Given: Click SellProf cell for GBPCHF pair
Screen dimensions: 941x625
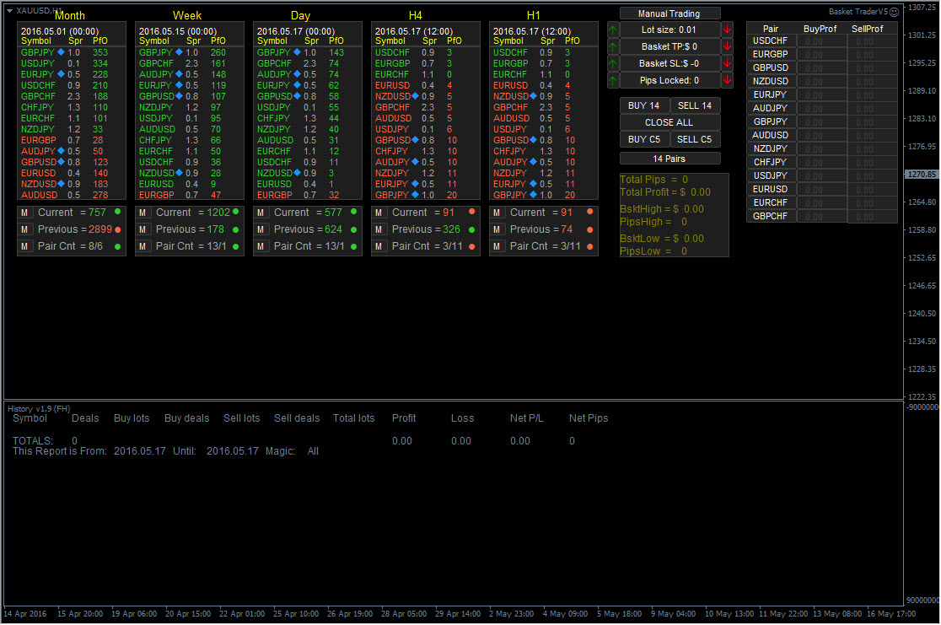Looking at the screenshot, I should tap(873, 216).
